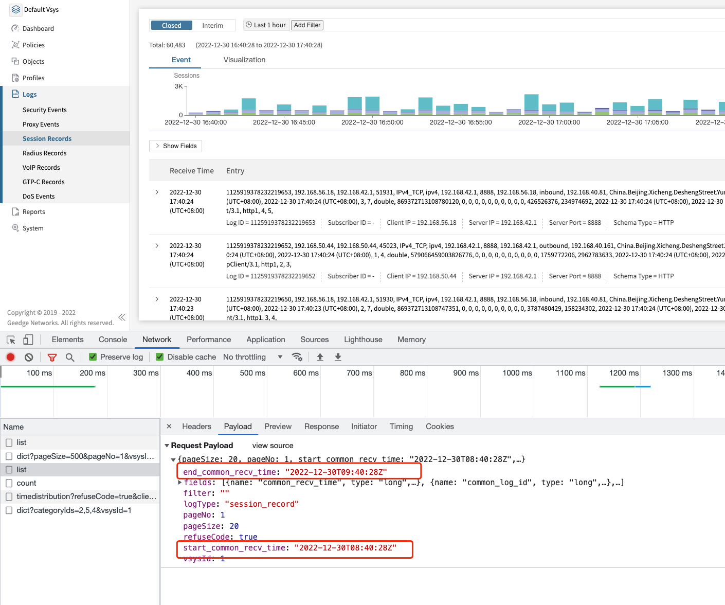Open the Response tab in request details

click(x=321, y=426)
